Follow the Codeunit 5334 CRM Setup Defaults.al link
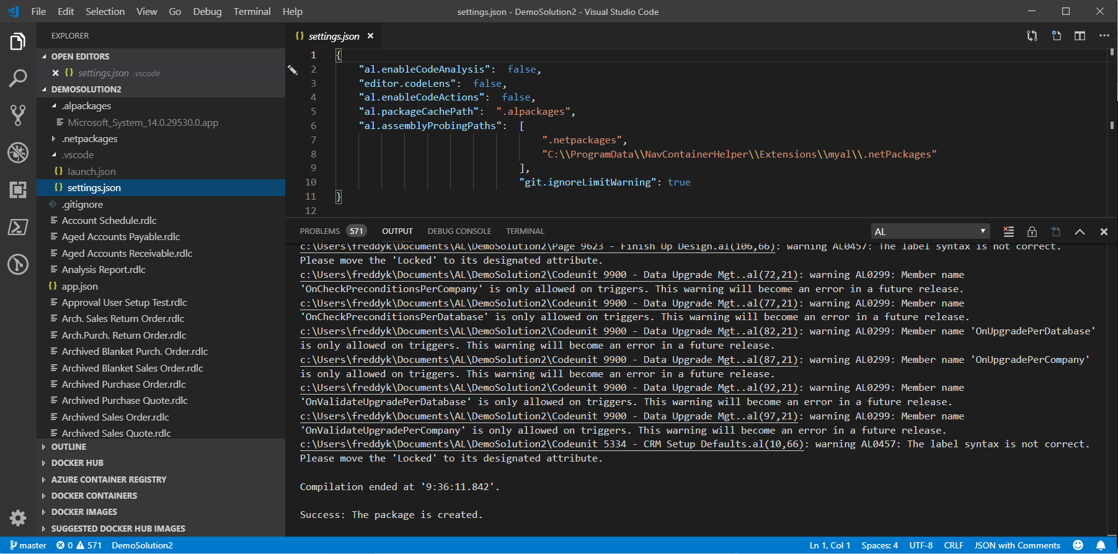This screenshot has height=554, width=1118. pyautogui.click(x=552, y=444)
